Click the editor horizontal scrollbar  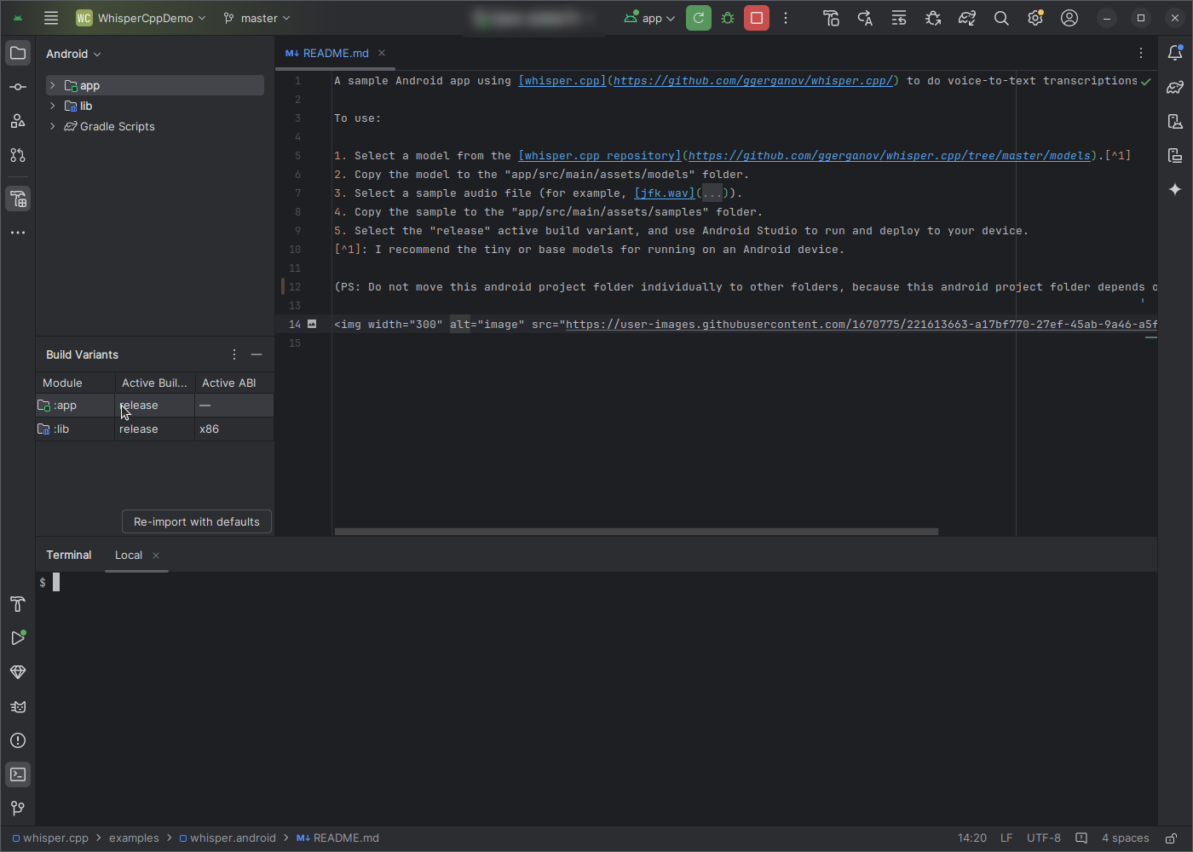[x=636, y=532]
